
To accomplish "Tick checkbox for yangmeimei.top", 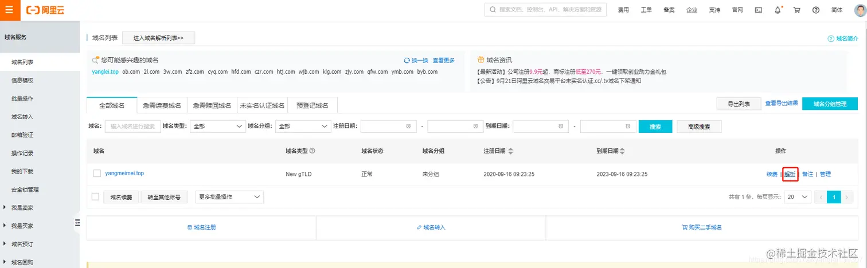I will pos(97,174).
